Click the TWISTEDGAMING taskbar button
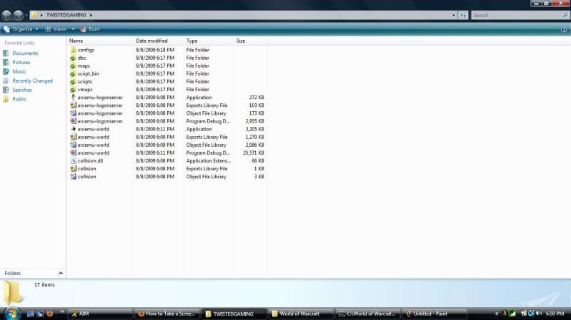 234,314
